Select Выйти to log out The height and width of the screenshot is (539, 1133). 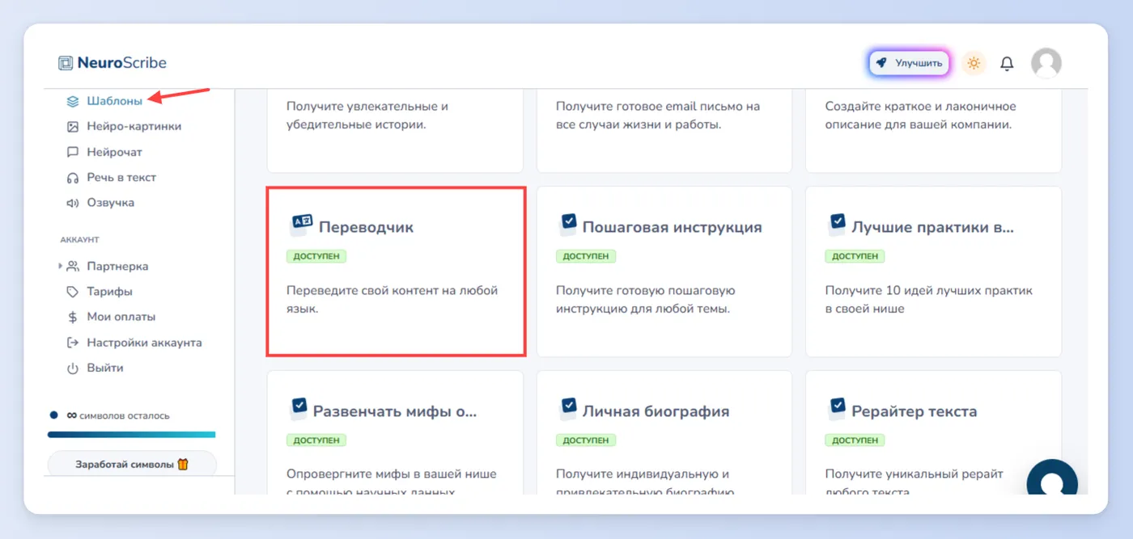tap(105, 368)
